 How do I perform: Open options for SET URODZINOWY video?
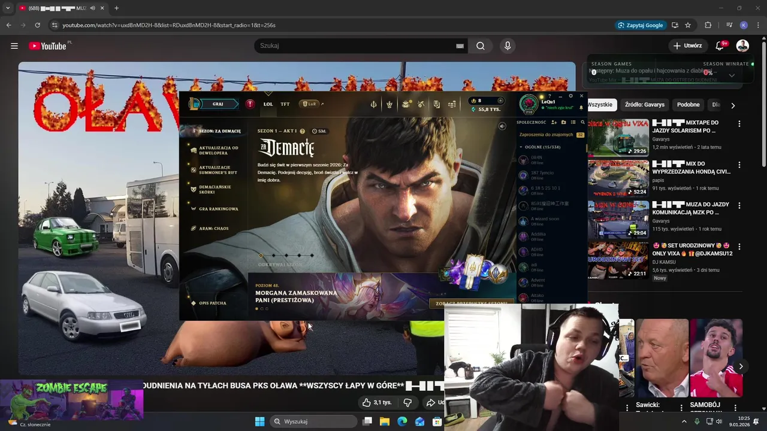point(739,247)
